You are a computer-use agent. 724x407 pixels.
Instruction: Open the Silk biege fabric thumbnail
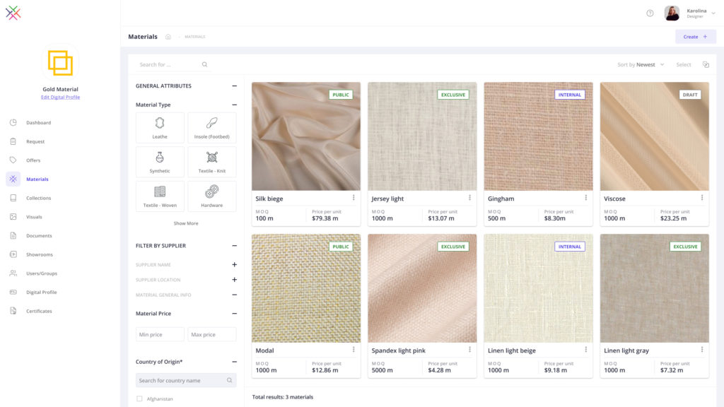tap(306, 136)
